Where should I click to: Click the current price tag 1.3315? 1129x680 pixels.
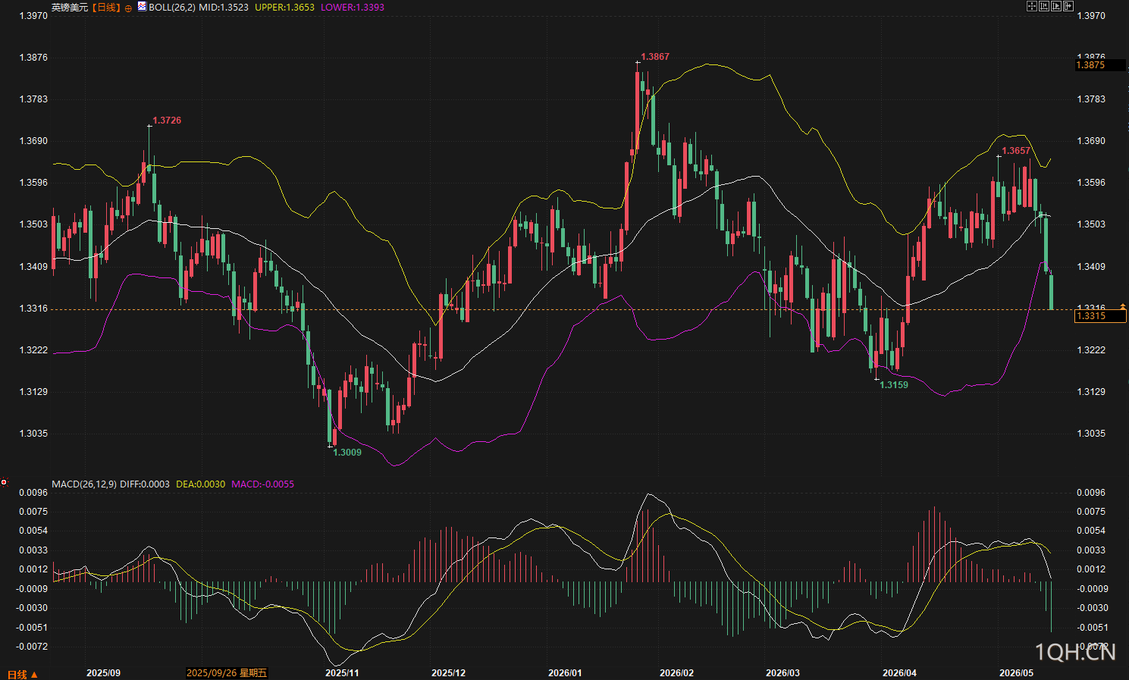click(1100, 316)
